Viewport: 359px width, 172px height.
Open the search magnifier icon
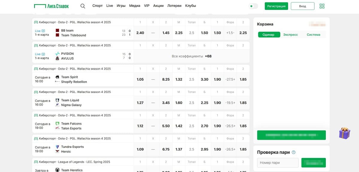(x=83, y=6)
